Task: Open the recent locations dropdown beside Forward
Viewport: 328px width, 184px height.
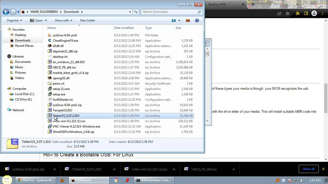Action: pos(18,12)
